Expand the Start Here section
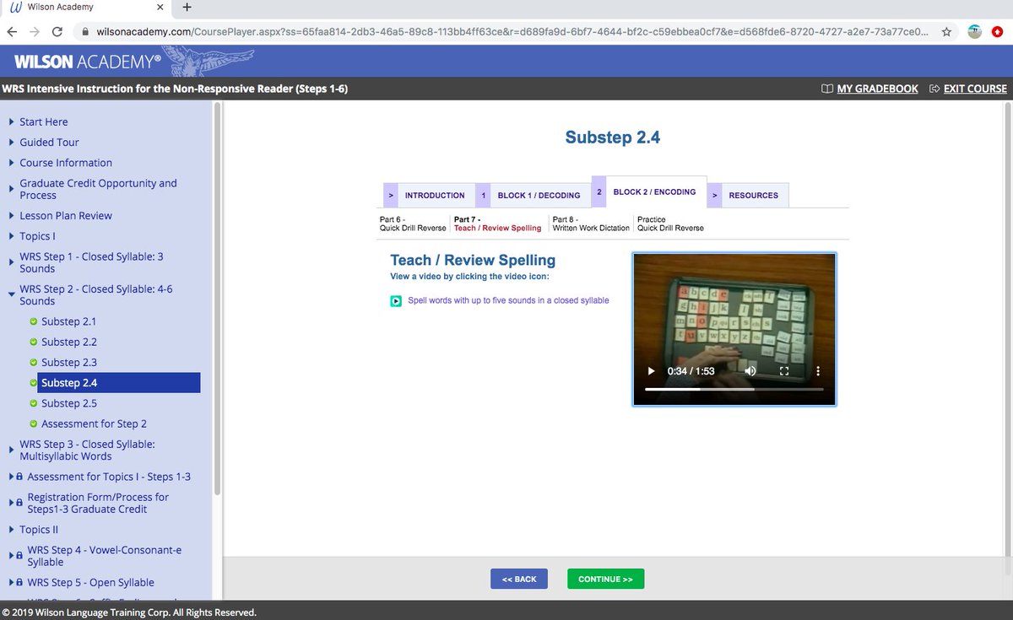This screenshot has width=1013, height=620. click(12, 121)
